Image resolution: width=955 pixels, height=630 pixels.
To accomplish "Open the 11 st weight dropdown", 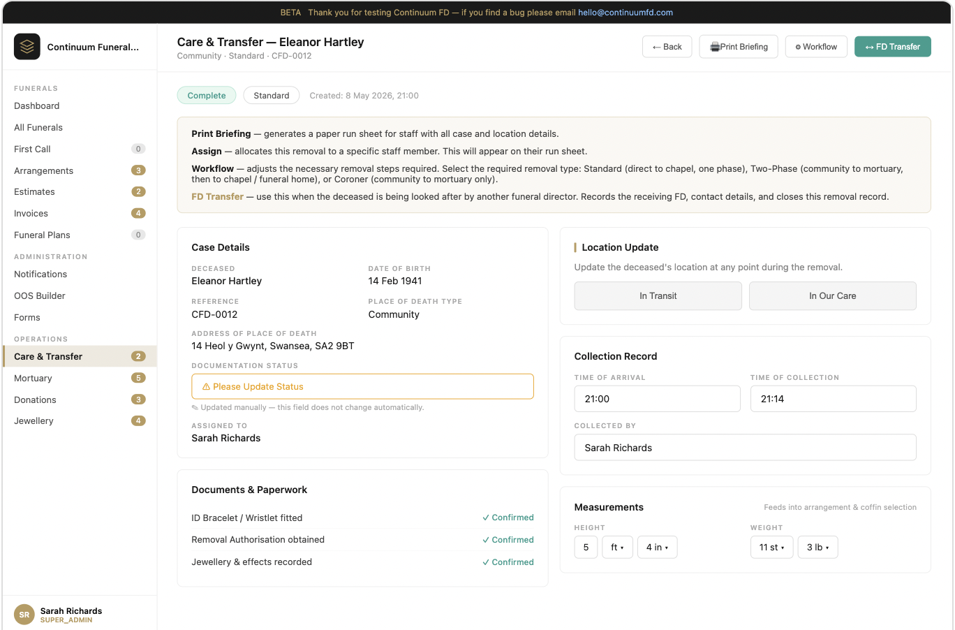I will tap(771, 548).
